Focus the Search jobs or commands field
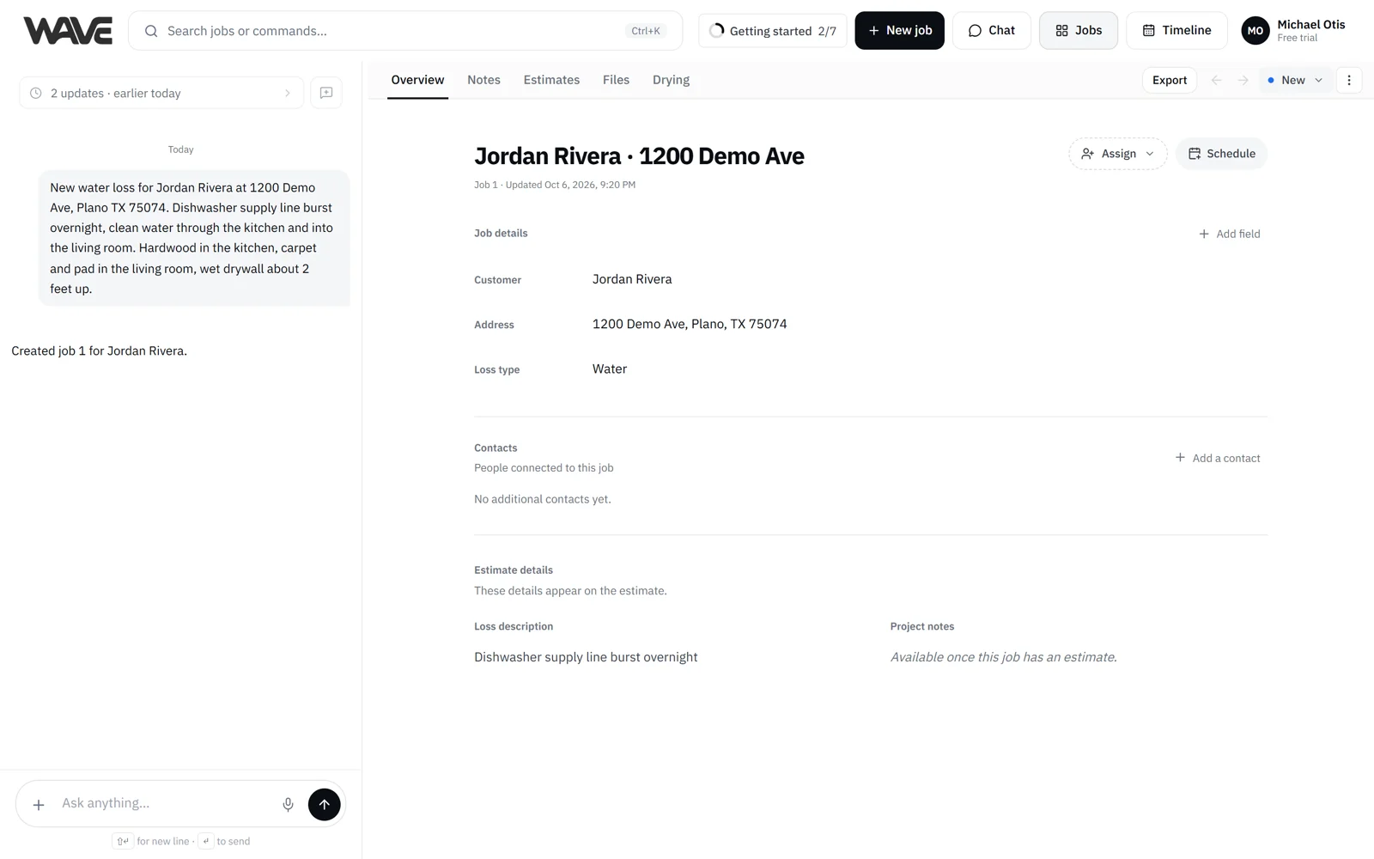 (405, 31)
